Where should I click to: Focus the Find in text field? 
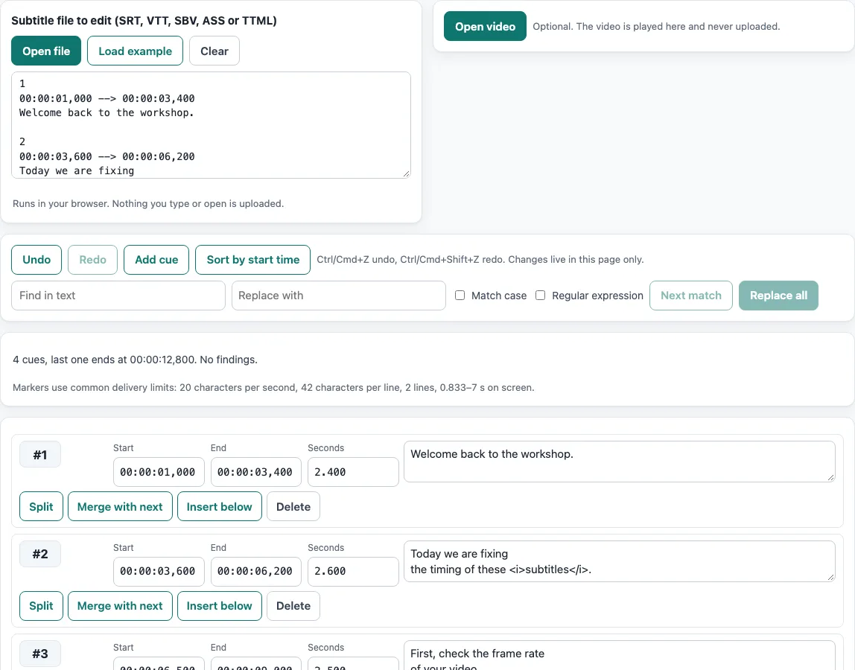tap(118, 296)
